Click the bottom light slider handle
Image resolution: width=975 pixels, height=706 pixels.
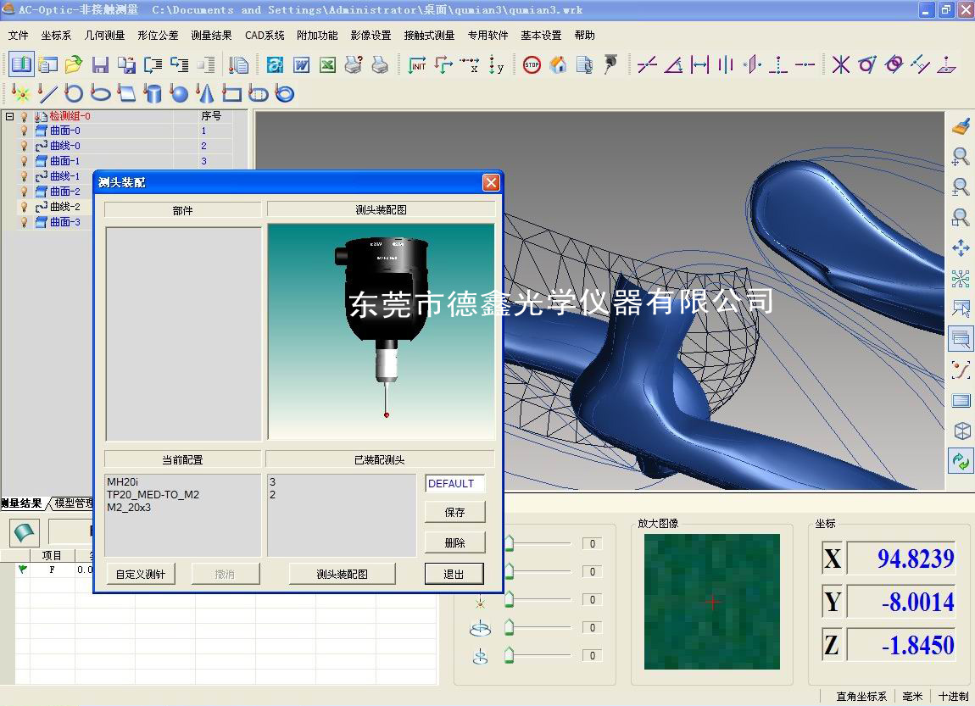pyautogui.click(x=510, y=655)
